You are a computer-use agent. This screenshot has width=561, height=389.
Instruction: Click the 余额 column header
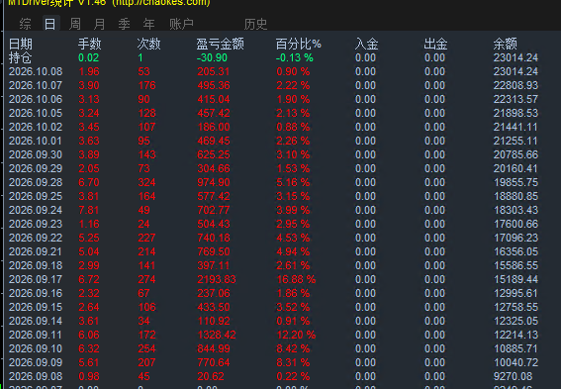(506, 44)
